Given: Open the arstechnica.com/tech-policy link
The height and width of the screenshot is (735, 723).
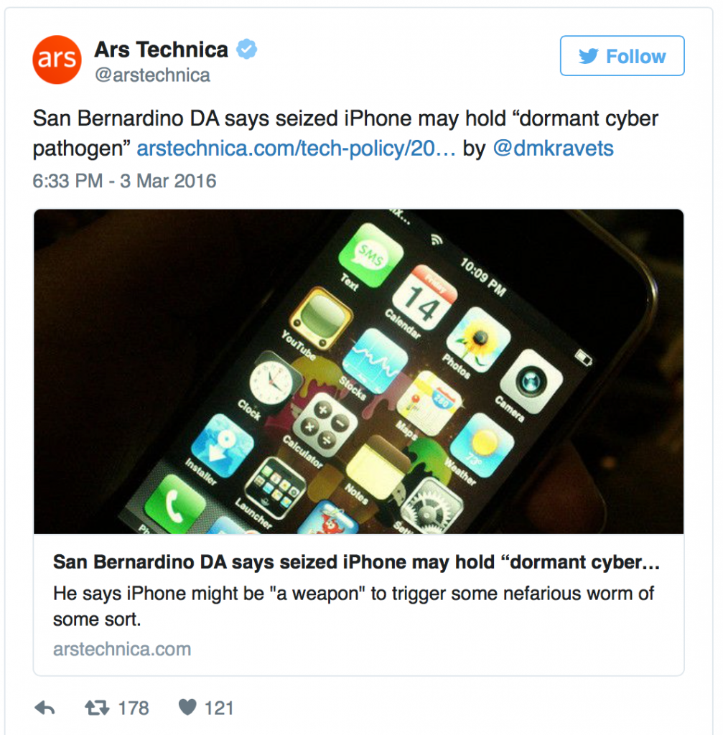Looking at the screenshot, I should [296, 149].
